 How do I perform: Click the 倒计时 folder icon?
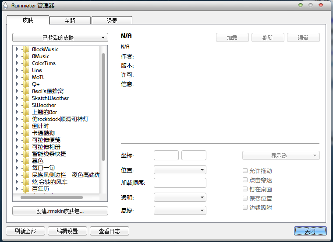[26, 126]
